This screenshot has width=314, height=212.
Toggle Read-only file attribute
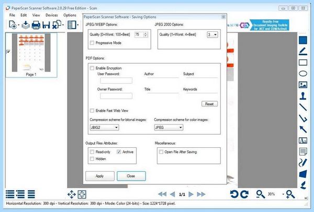click(92, 152)
